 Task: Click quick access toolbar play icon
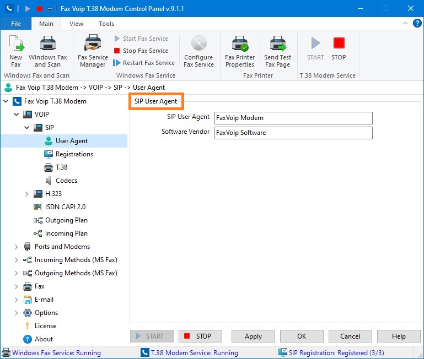[28, 9]
